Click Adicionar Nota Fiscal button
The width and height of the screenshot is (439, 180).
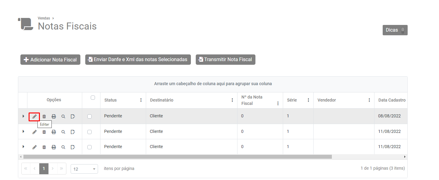(50, 60)
